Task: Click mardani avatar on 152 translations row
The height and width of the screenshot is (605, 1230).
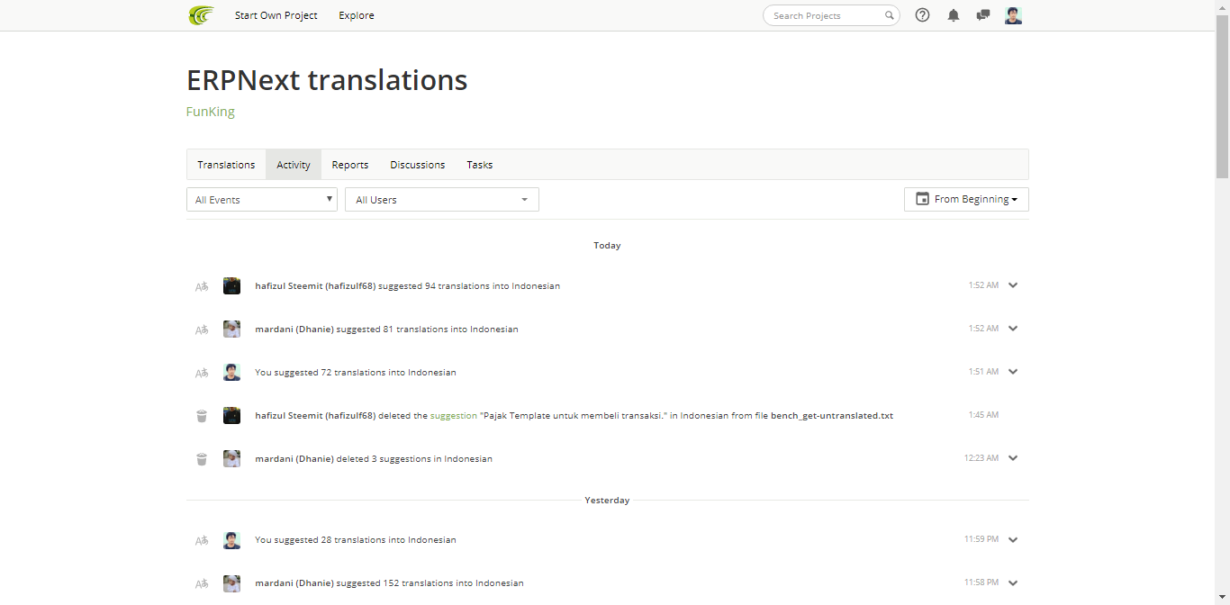Action: pyautogui.click(x=231, y=583)
